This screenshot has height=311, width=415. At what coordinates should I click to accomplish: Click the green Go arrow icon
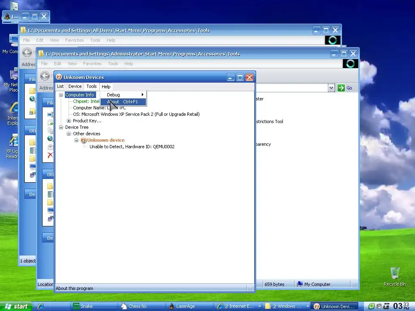tap(341, 88)
